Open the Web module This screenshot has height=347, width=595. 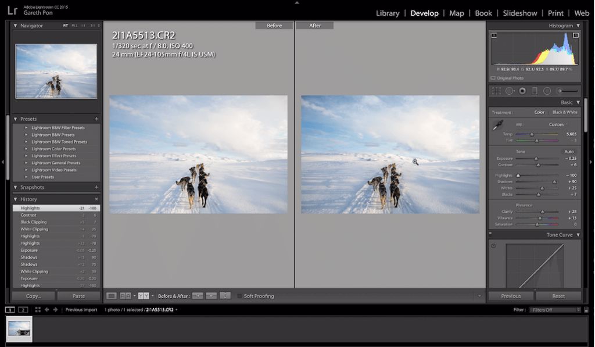click(582, 13)
